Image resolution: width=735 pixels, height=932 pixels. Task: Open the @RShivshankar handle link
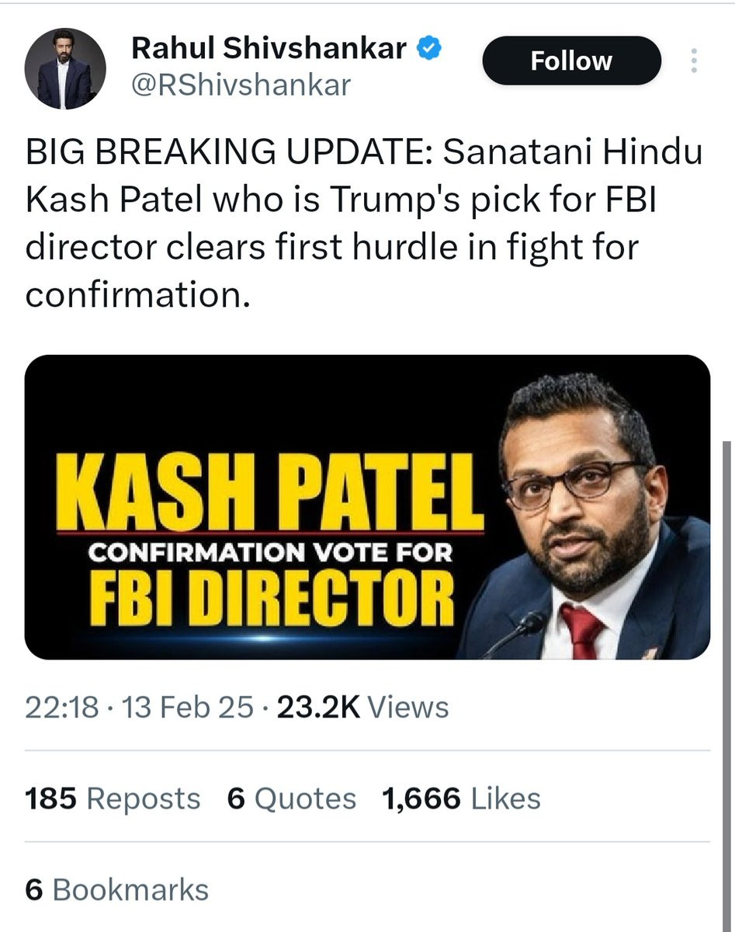241,85
